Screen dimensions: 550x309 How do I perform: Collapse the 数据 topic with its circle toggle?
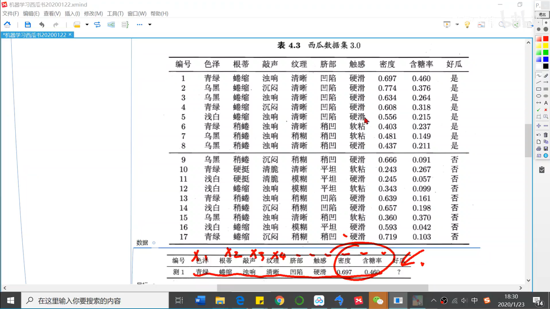click(x=154, y=243)
